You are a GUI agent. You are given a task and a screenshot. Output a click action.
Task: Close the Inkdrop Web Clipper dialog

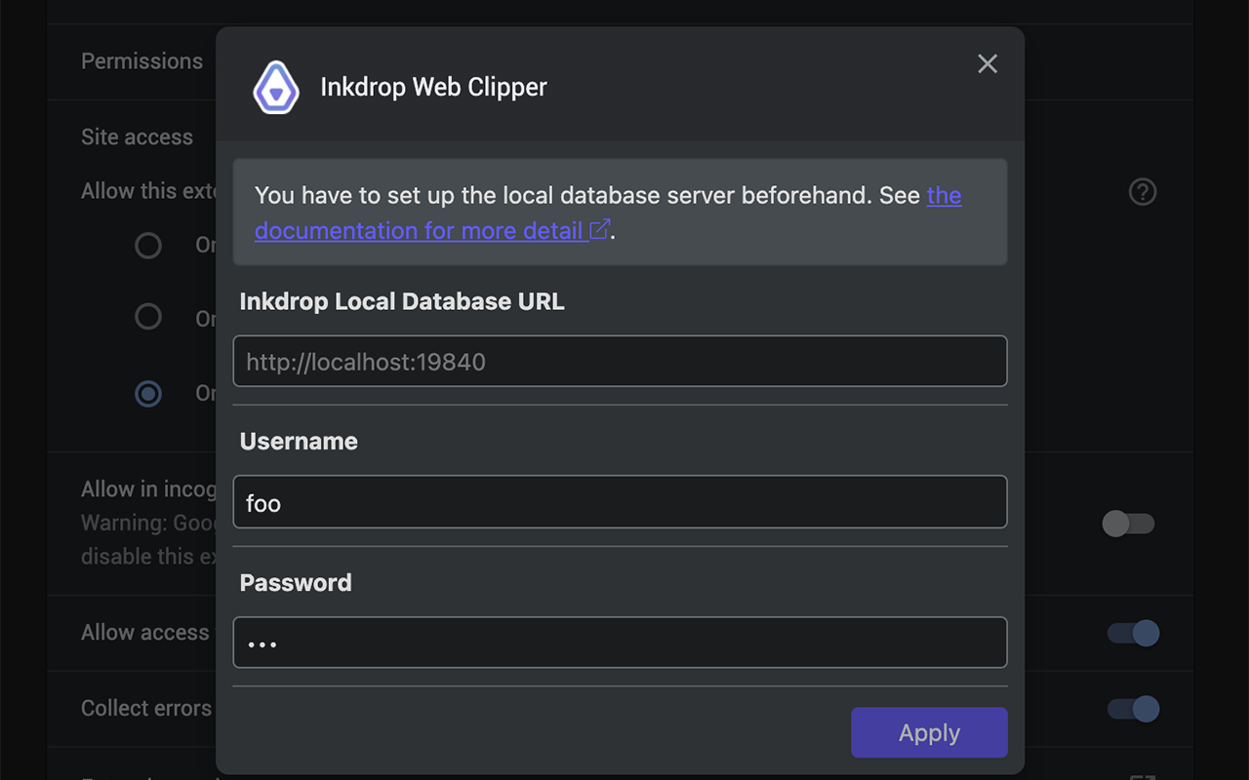pos(987,63)
